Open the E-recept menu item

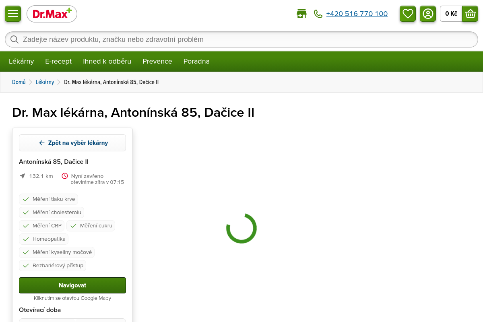click(58, 61)
